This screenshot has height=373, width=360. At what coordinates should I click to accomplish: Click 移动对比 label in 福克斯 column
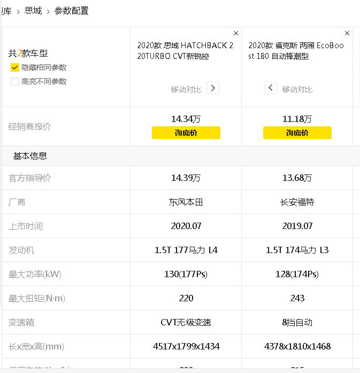pyautogui.click(x=297, y=89)
